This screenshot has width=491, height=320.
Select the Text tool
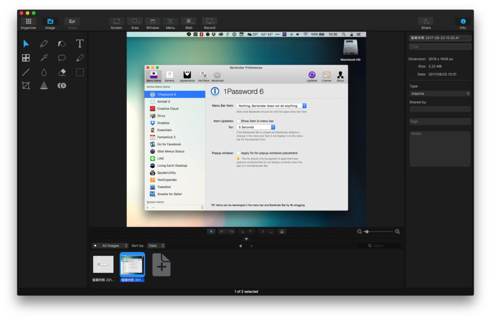point(80,44)
